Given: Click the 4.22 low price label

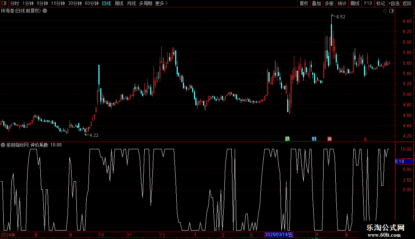Looking at the screenshot, I should (94, 135).
